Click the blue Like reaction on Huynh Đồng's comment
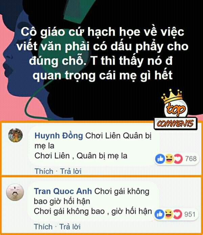The height and width of the screenshot is (235, 203). tap(160, 159)
